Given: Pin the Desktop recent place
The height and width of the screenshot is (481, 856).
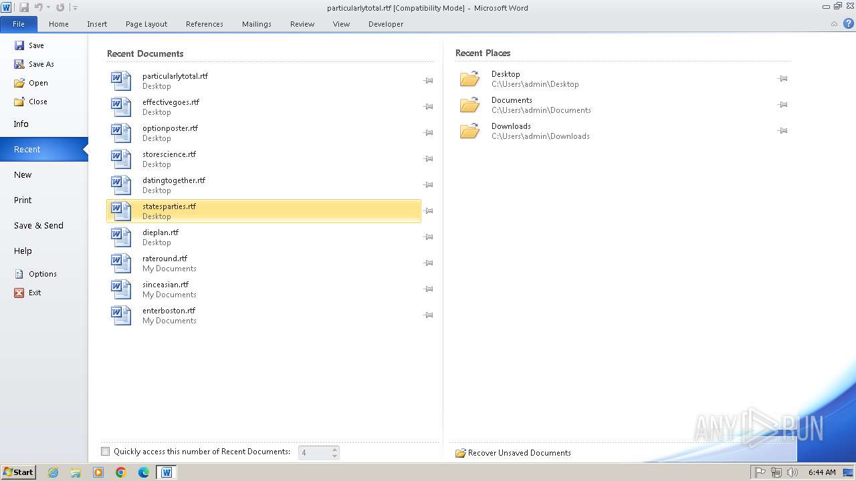Looking at the screenshot, I should tap(782, 79).
